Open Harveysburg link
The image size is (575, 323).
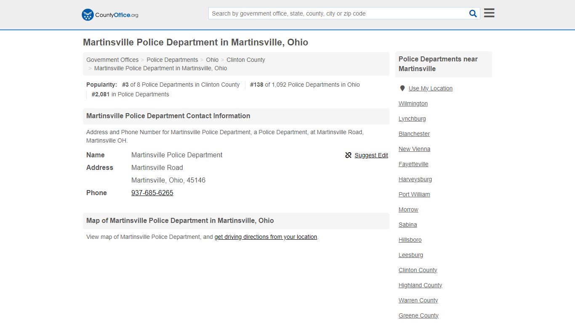(415, 179)
